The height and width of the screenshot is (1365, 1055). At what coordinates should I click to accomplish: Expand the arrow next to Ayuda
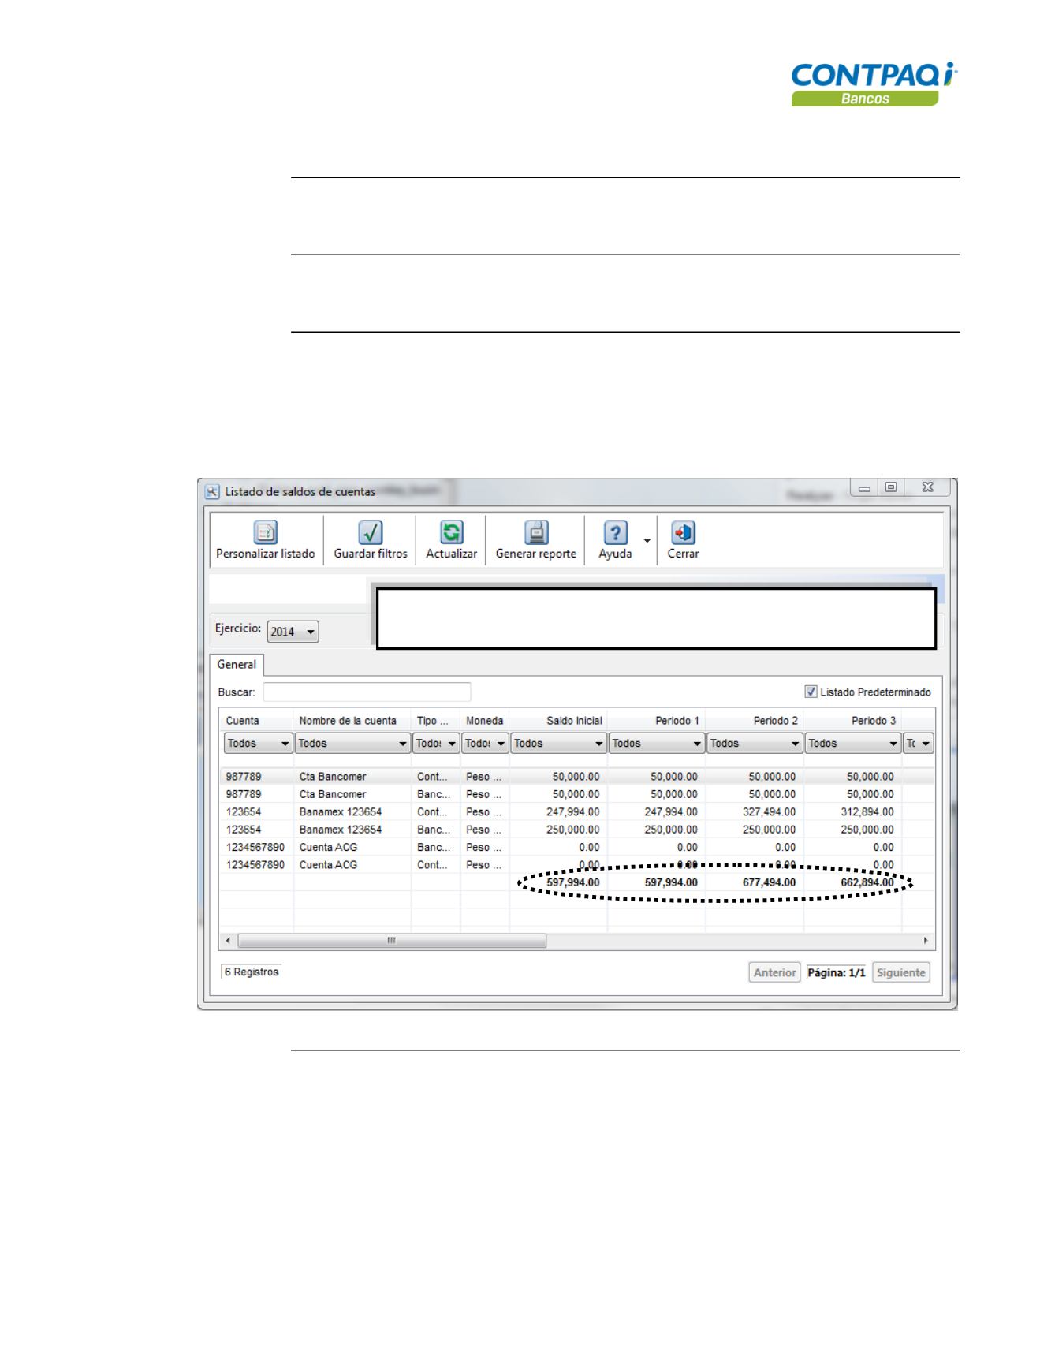click(647, 541)
